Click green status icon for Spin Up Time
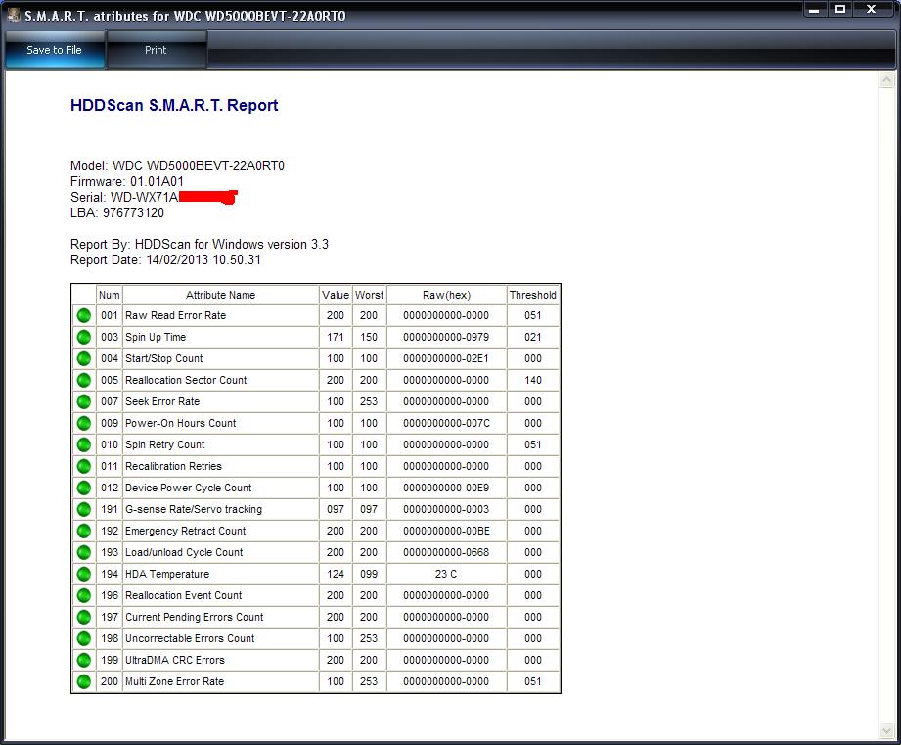 84,337
